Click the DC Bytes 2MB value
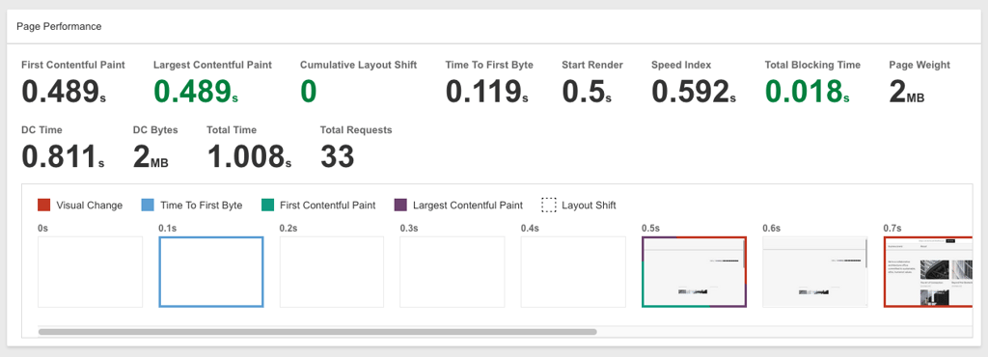 point(151,156)
